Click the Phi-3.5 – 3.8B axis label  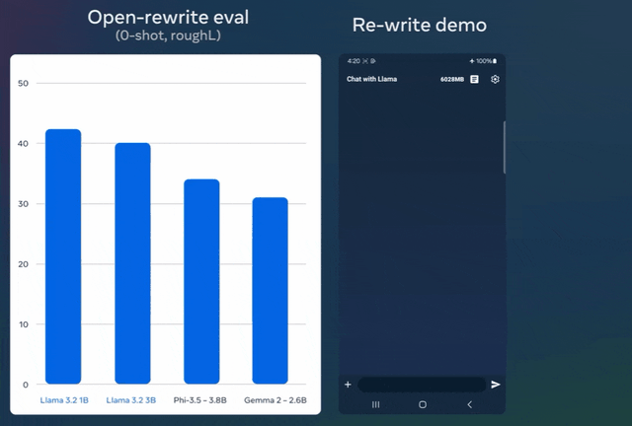click(199, 400)
